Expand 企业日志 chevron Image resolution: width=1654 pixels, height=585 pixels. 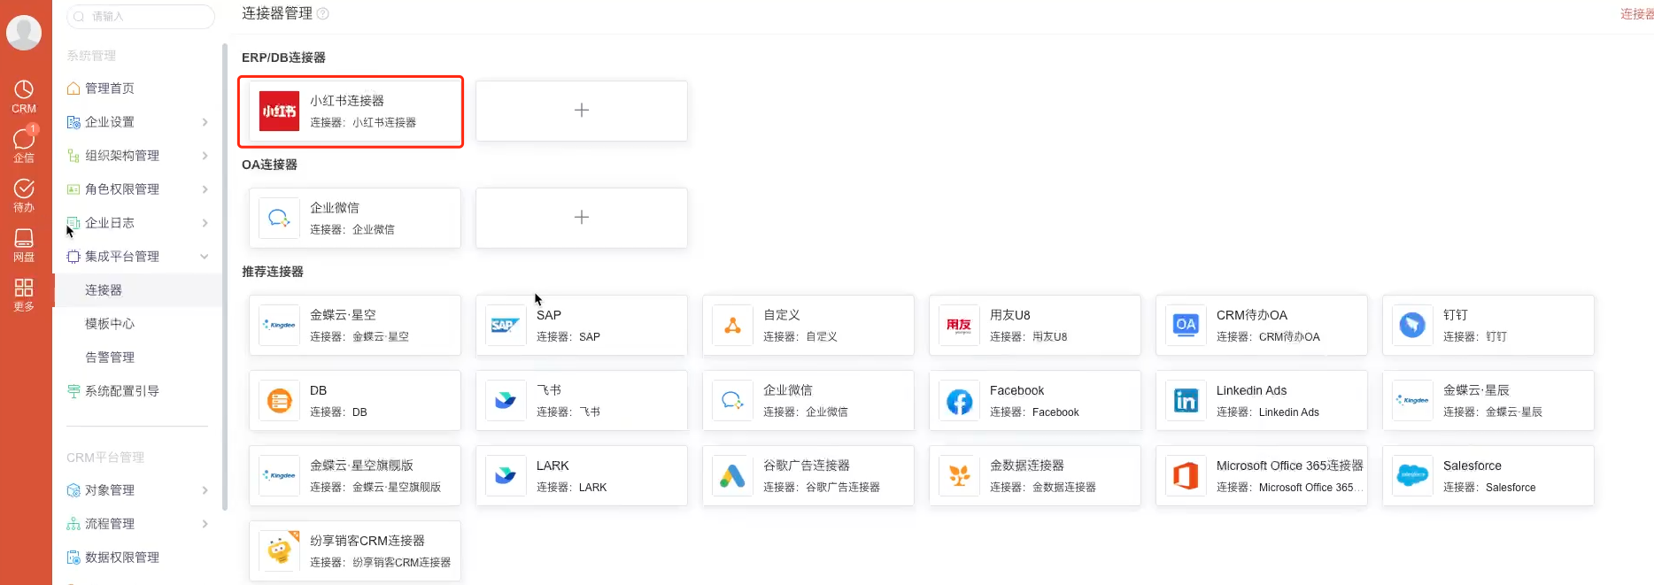(205, 223)
